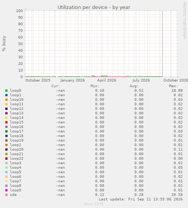
Task: Click sda max value 20.58
Action: 177,195
